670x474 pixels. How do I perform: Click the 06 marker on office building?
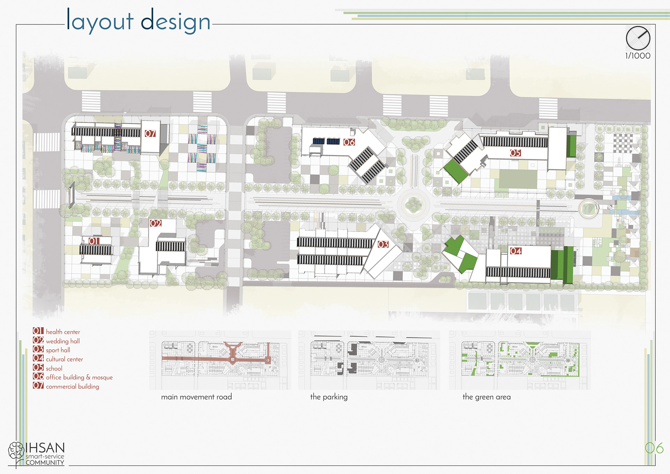349,142
